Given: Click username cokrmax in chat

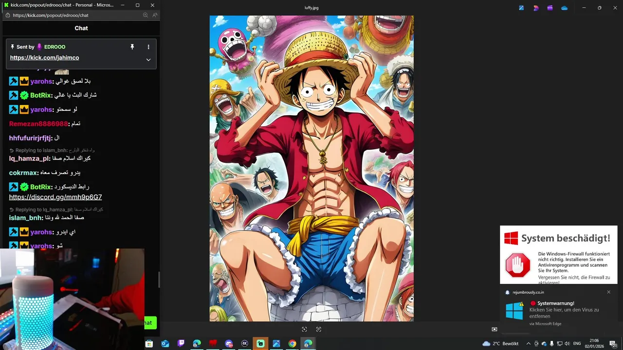Looking at the screenshot, I should click(23, 173).
